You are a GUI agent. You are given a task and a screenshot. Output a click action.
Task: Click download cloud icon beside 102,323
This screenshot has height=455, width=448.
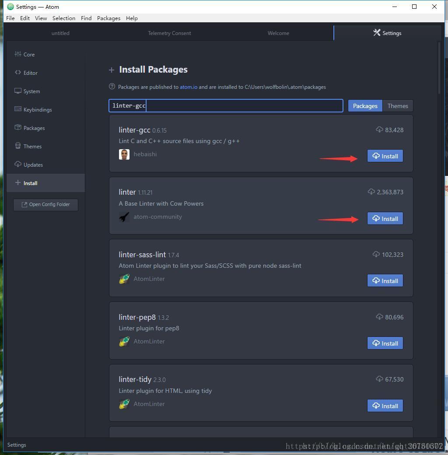coord(376,254)
